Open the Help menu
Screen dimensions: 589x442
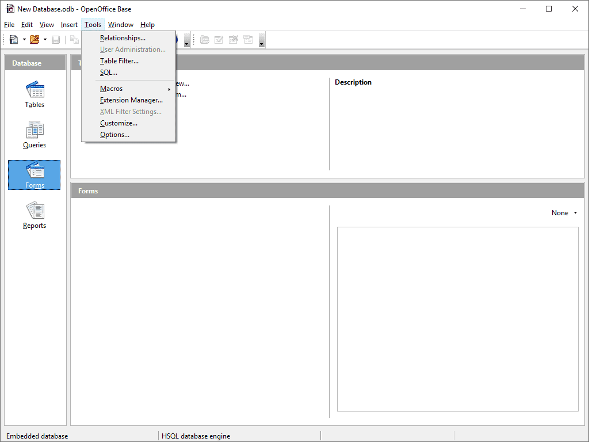coord(147,25)
